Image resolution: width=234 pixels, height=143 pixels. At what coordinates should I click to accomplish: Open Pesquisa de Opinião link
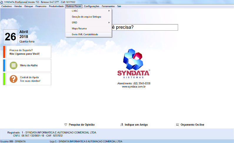pyautogui.click(x=82, y=125)
